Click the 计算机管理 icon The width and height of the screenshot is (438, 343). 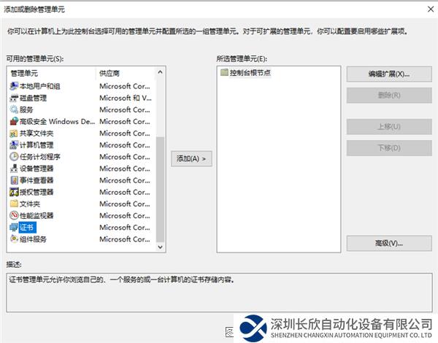[x=14, y=144]
